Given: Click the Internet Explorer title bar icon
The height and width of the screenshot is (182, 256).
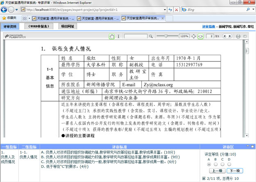Looking at the screenshot, I should click(2, 2).
